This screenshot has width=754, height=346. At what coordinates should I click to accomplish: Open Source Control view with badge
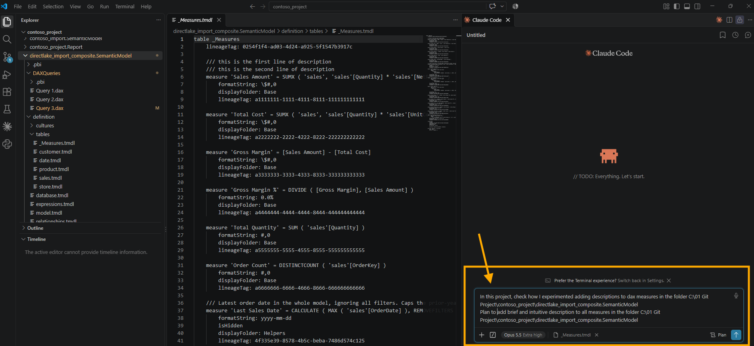coord(7,57)
